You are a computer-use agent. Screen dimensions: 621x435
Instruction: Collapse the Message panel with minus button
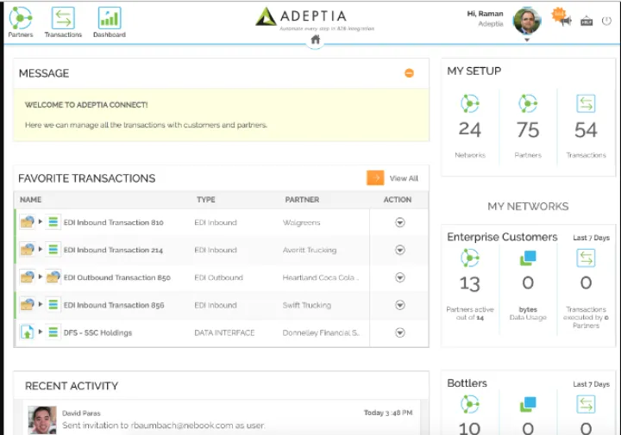[x=409, y=73]
